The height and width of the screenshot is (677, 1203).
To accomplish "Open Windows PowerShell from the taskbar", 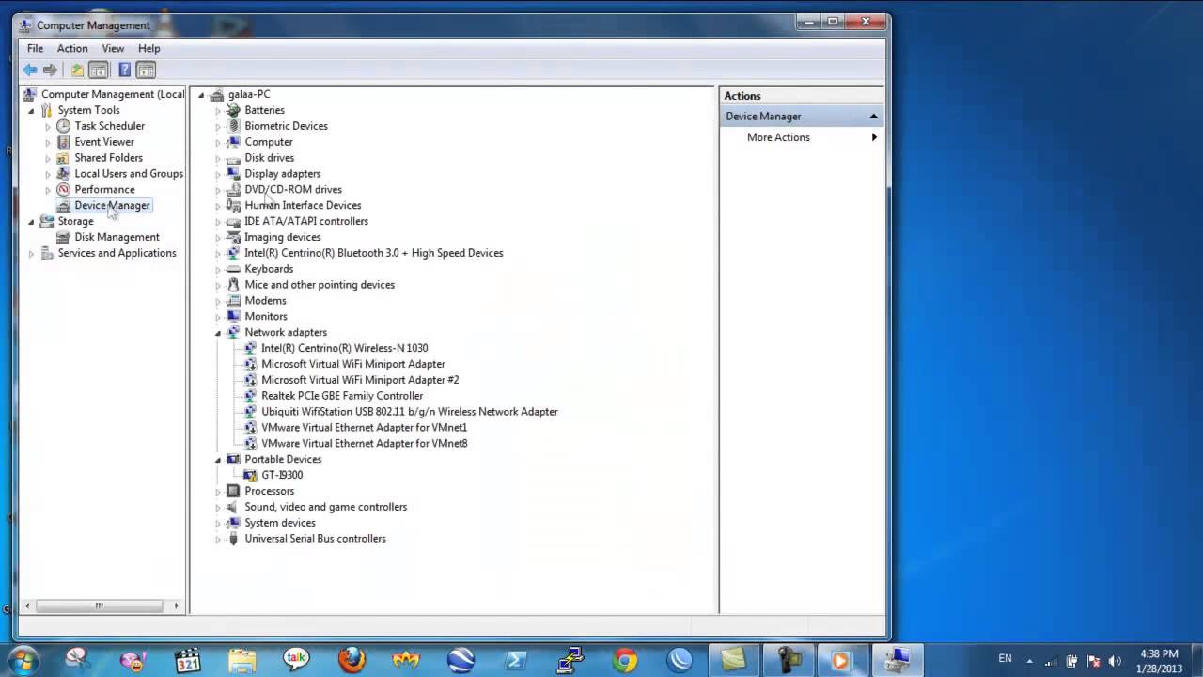I will click(x=515, y=660).
